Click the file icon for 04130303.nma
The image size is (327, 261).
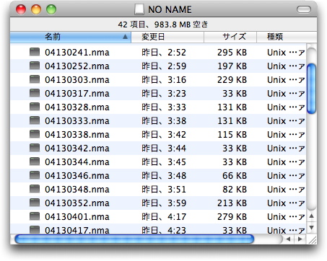tap(35, 79)
